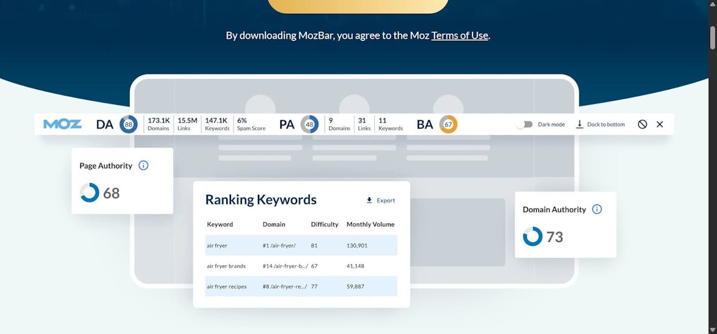Click the DA label in MozBar
The image size is (717, 334).
(105, 124)
